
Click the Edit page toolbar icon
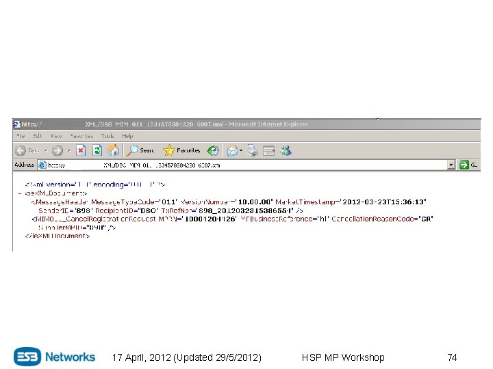(x=269, y=151)
